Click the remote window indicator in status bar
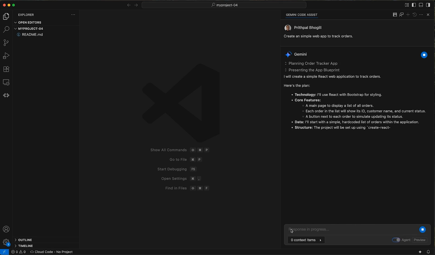 pyautogui.click(x=4, y=252)
